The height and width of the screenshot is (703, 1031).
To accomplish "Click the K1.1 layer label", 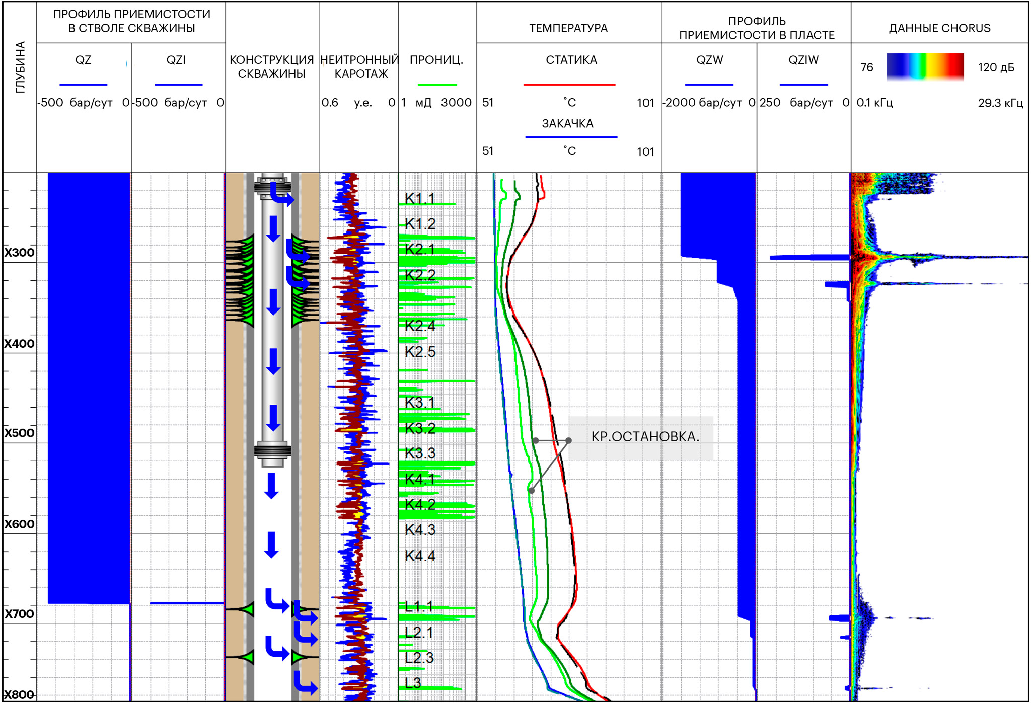I will coord(419,198).
